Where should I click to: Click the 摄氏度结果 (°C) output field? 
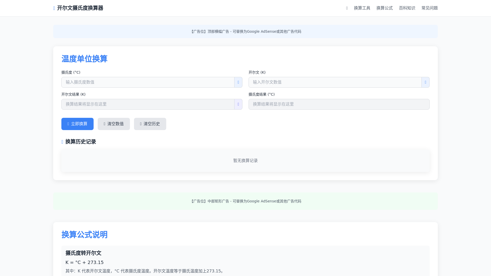[x=339, y=104]
